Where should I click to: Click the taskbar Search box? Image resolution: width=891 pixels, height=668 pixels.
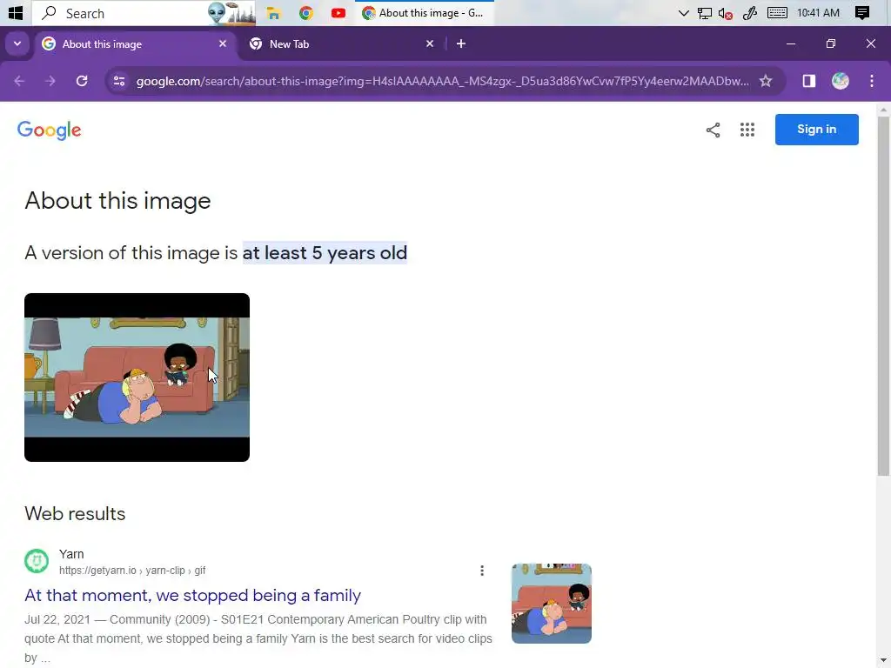144,13
